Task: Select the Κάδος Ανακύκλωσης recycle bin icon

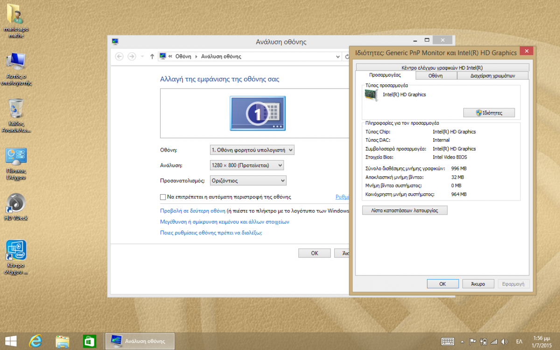Action: tap(16, 115)
